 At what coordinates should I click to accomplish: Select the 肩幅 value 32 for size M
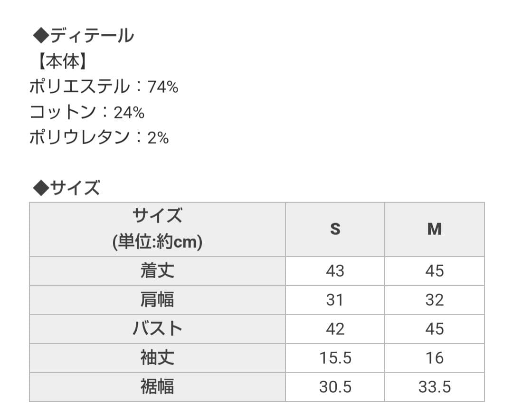[434, 300]
